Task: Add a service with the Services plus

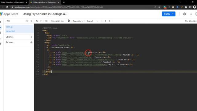Action: [x=31, y=42]
